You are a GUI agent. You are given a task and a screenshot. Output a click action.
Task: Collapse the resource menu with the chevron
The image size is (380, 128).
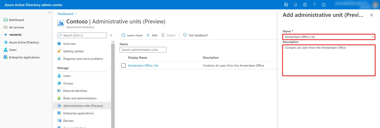point(111,35)
